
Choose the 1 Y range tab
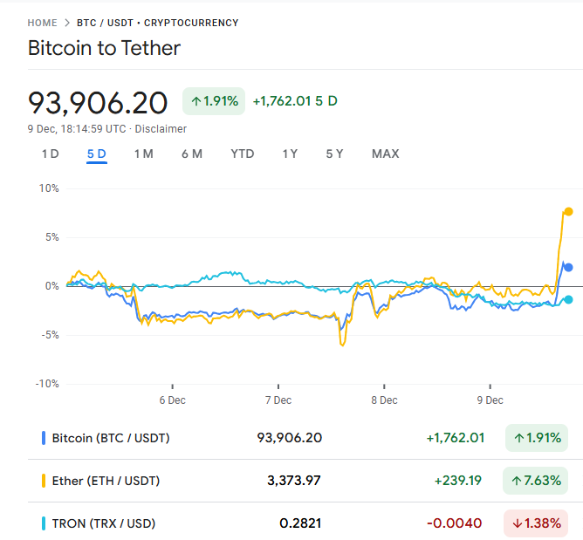pos(290,154)
